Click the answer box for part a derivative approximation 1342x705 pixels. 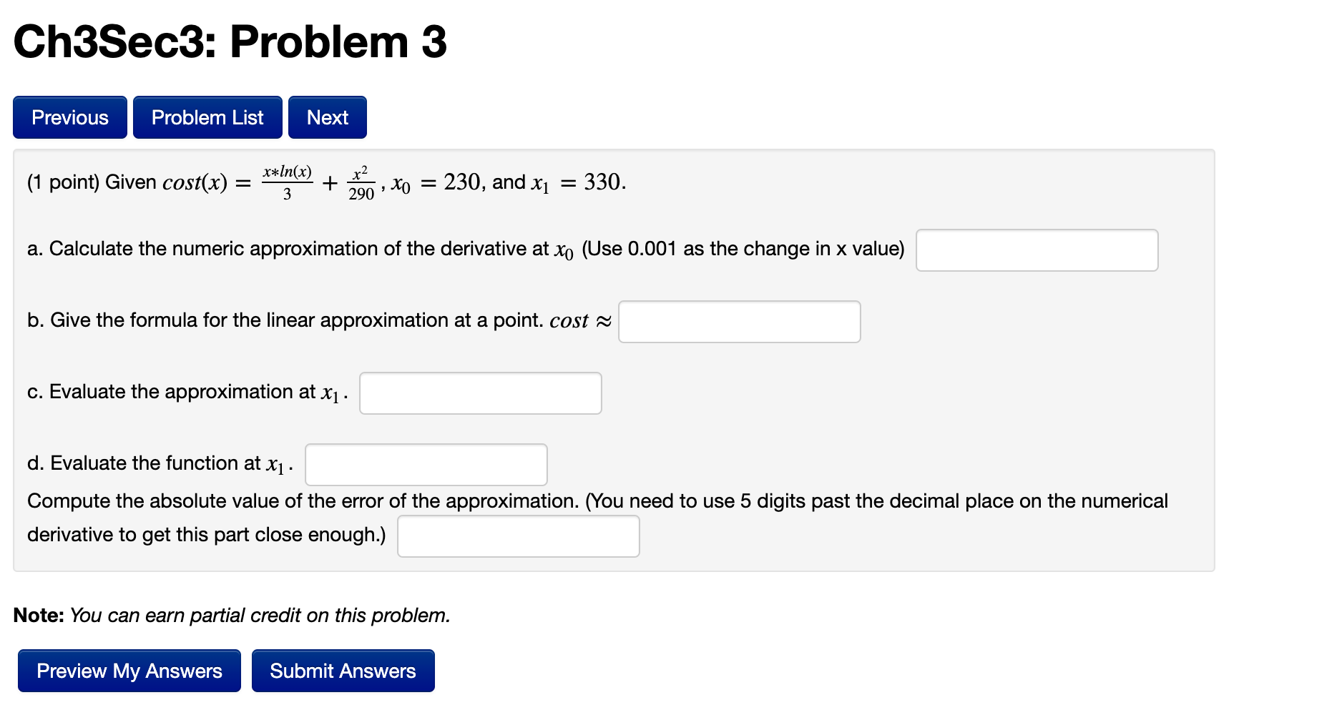(1037, 250)
